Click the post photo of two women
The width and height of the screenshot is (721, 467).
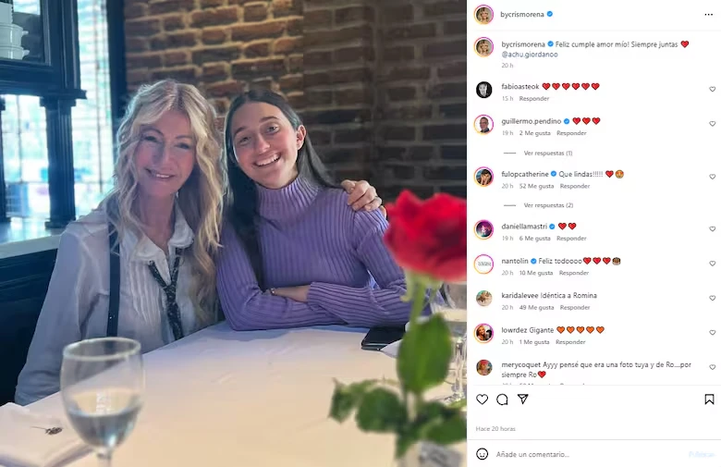tap(233, 233)
